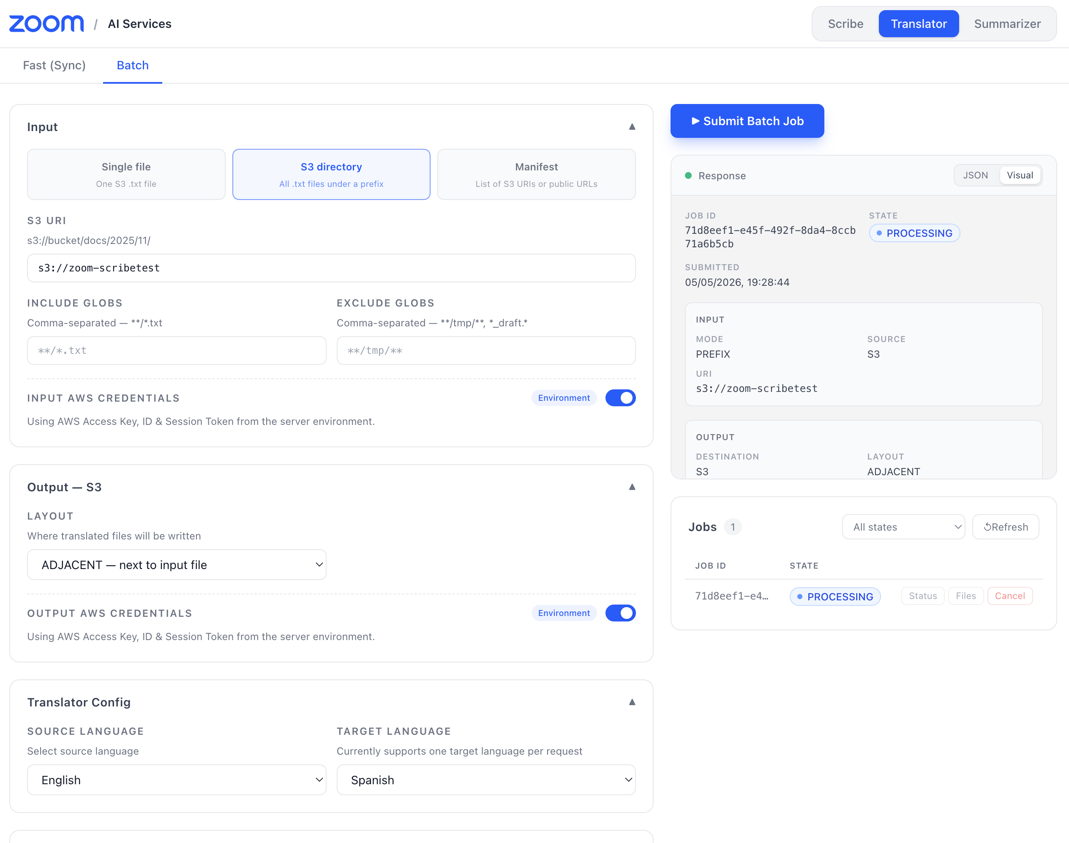Click the Include Globs input field

177,350
